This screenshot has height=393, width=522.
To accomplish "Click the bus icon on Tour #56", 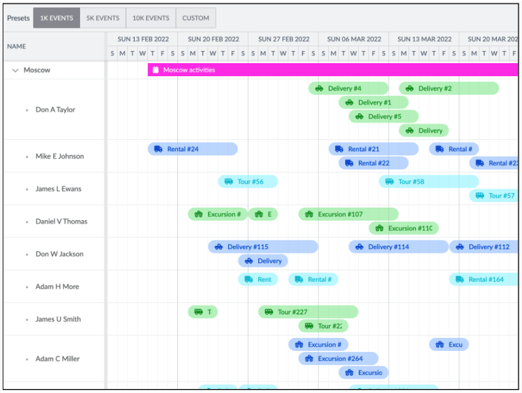I will tap(229, 182).
